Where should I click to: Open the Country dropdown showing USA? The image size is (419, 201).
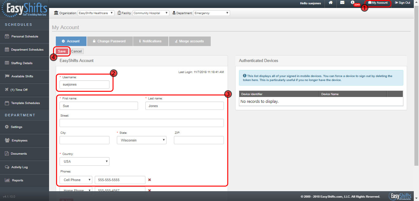click(84, 161)
